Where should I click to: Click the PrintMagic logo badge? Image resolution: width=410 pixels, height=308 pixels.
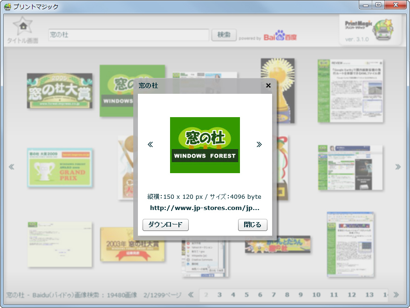point(370,30)
